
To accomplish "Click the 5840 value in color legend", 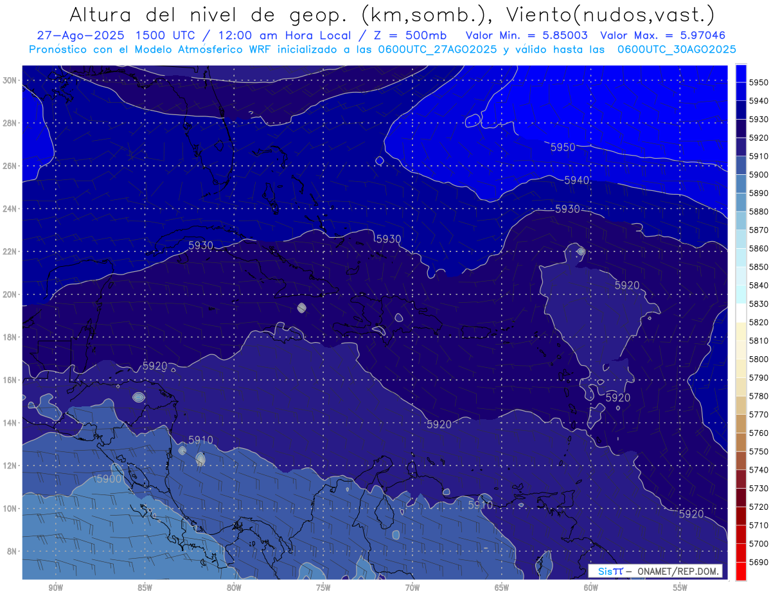I will 759,285.
